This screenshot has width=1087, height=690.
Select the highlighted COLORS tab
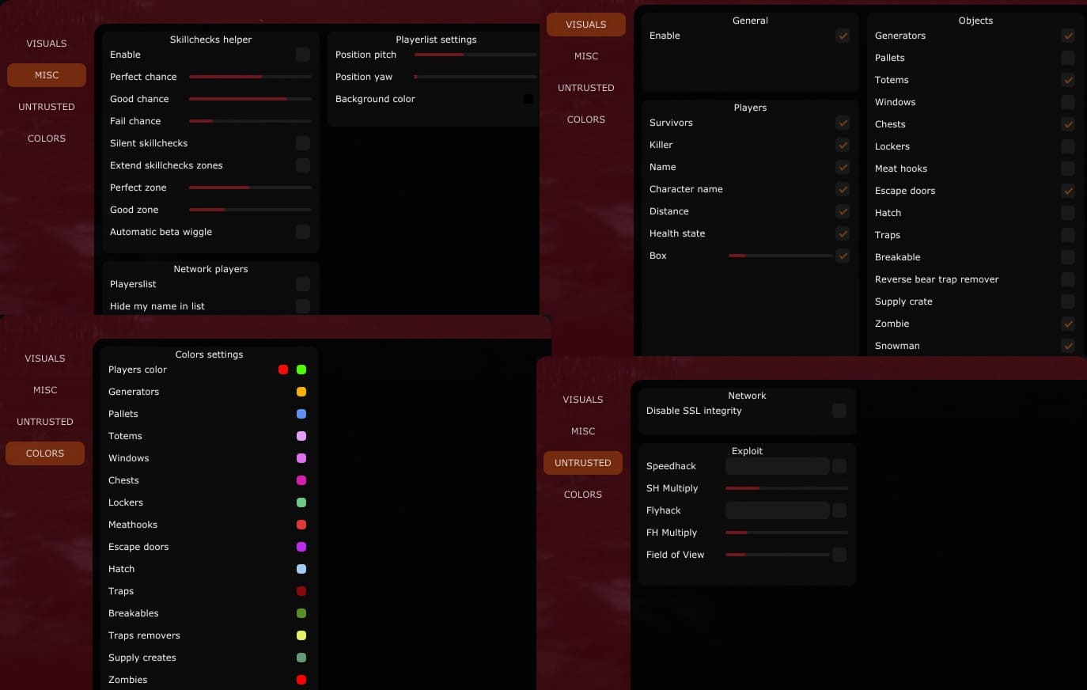45,453
